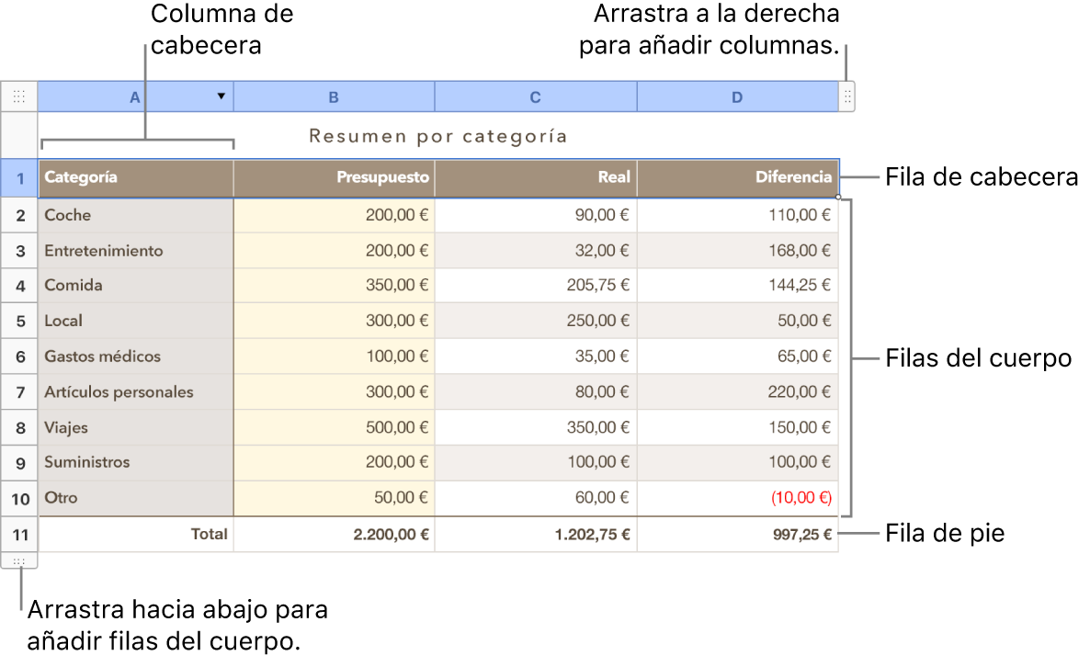Select the Viajes category cell
1090x667 pixels.
[135, 427]
